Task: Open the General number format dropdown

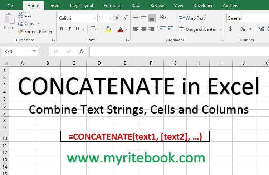Action: (247, 18)
